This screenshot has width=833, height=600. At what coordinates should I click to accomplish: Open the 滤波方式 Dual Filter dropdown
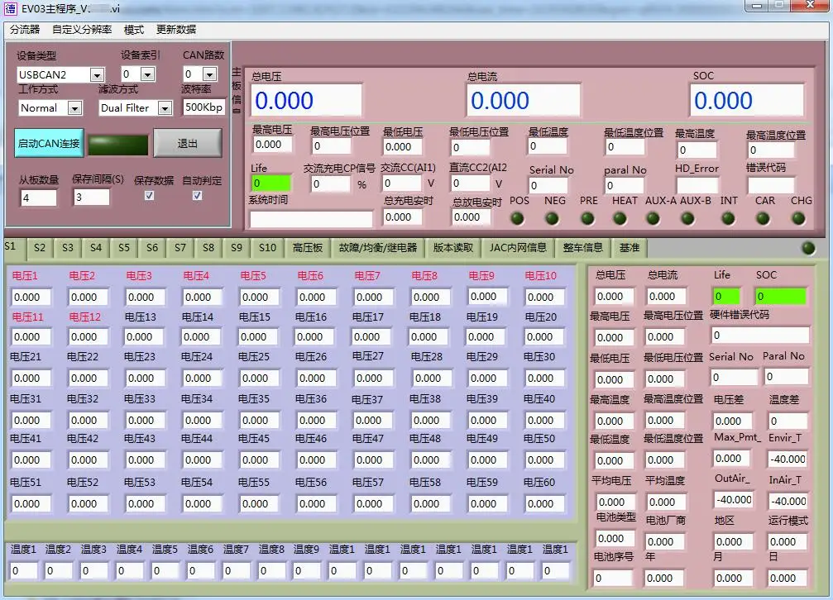165,108
